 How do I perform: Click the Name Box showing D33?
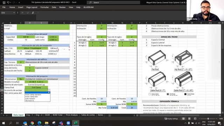tap(7, 13)
